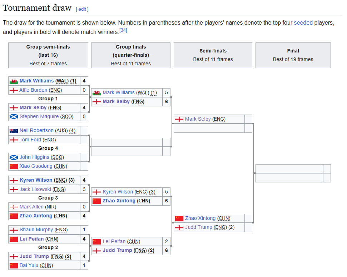Click the empty top slot in the Final bracket
The width and height of the screenshot is (347, 277).
(289, 169)
